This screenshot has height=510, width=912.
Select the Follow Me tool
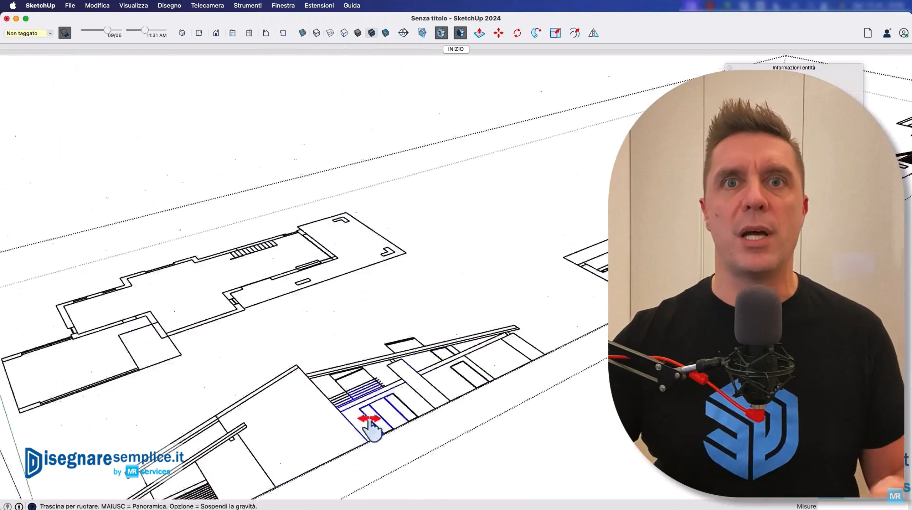click(536, 33)
